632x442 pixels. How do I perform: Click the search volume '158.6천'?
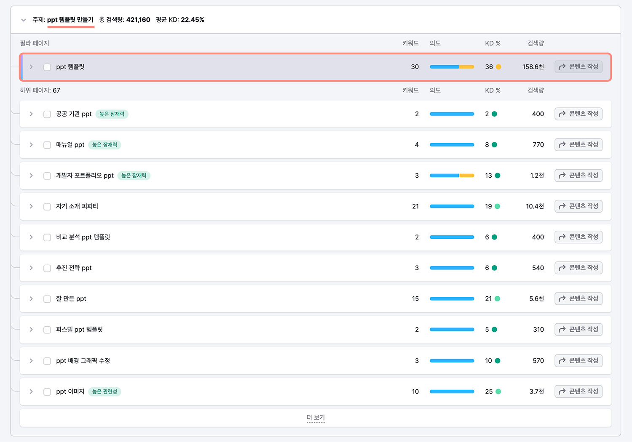coord(533,67)
